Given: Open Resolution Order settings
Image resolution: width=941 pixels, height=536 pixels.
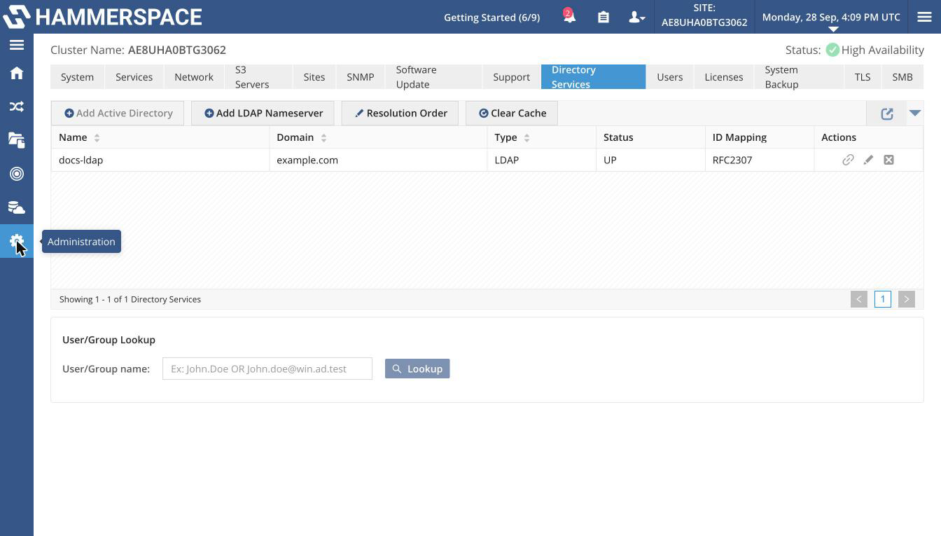Looking at the screenshot, I should tap(400, 113).
